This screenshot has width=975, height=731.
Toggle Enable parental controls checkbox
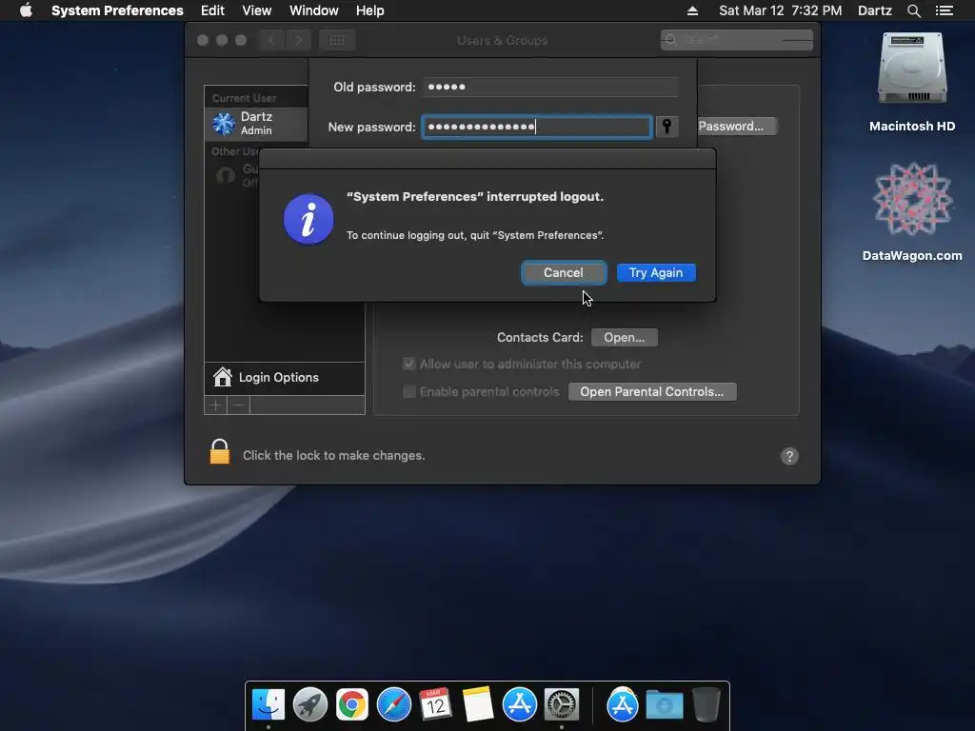[x=408, y=391]
